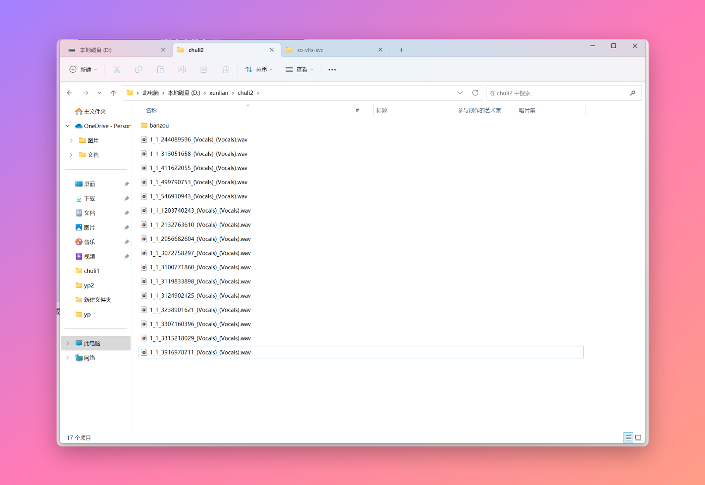Click the Cut scissors icon in toolbar
Image resolution: width=705 pixels, height=485 pixels.
click(117, 69)
